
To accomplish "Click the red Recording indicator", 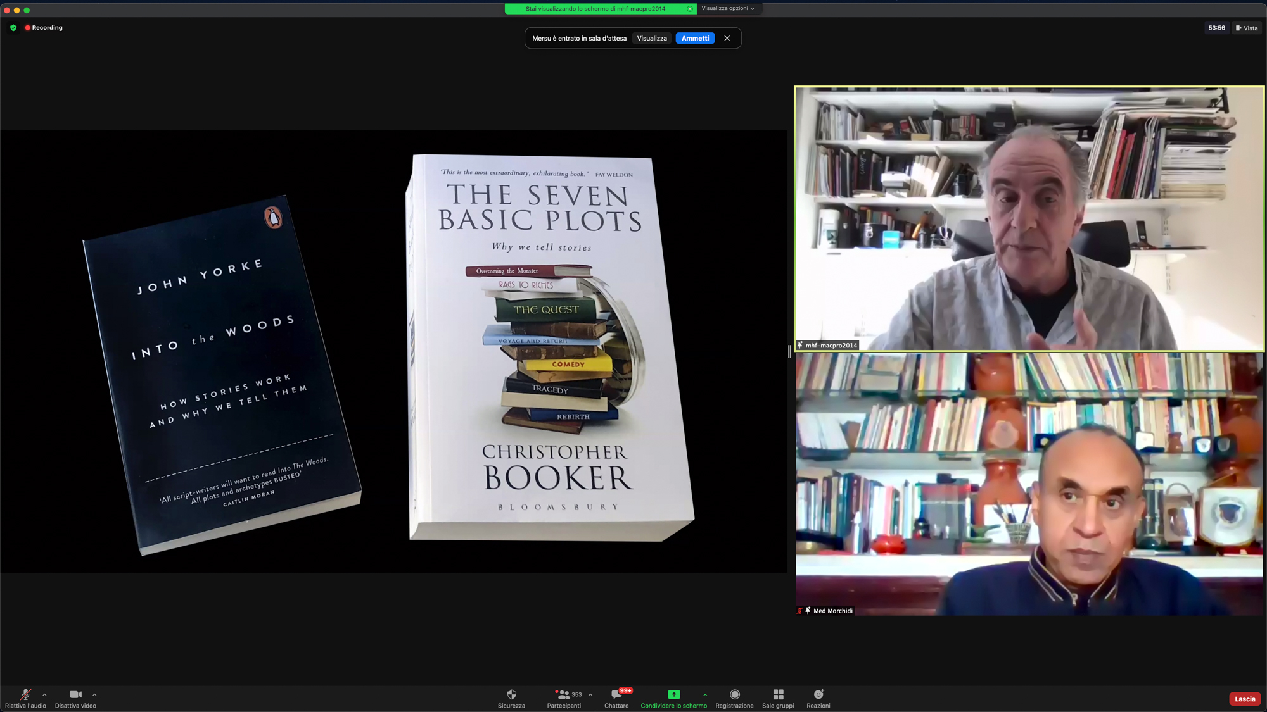I will 44,28.
